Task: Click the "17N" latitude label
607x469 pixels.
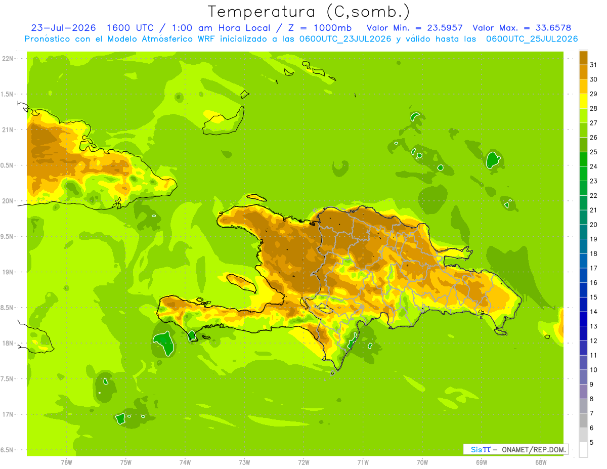Action: [x=8, y=415]
